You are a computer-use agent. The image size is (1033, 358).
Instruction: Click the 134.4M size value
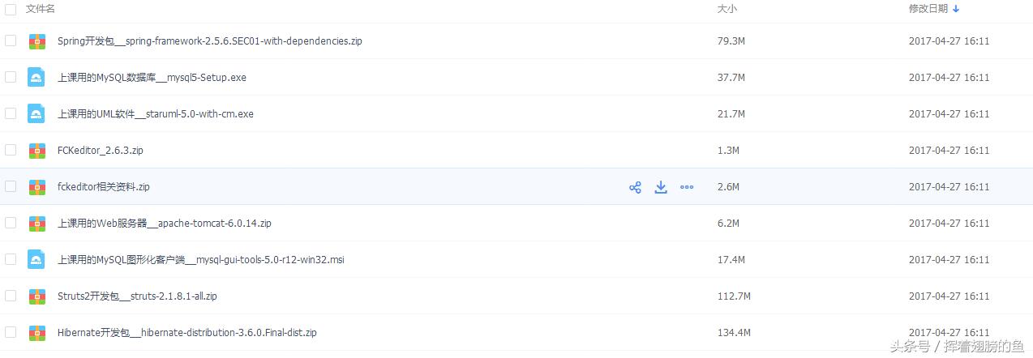735,333
